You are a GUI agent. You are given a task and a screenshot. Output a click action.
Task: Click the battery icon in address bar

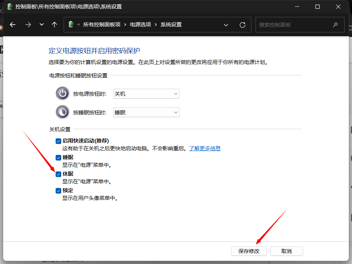click(x=71, y=25)
